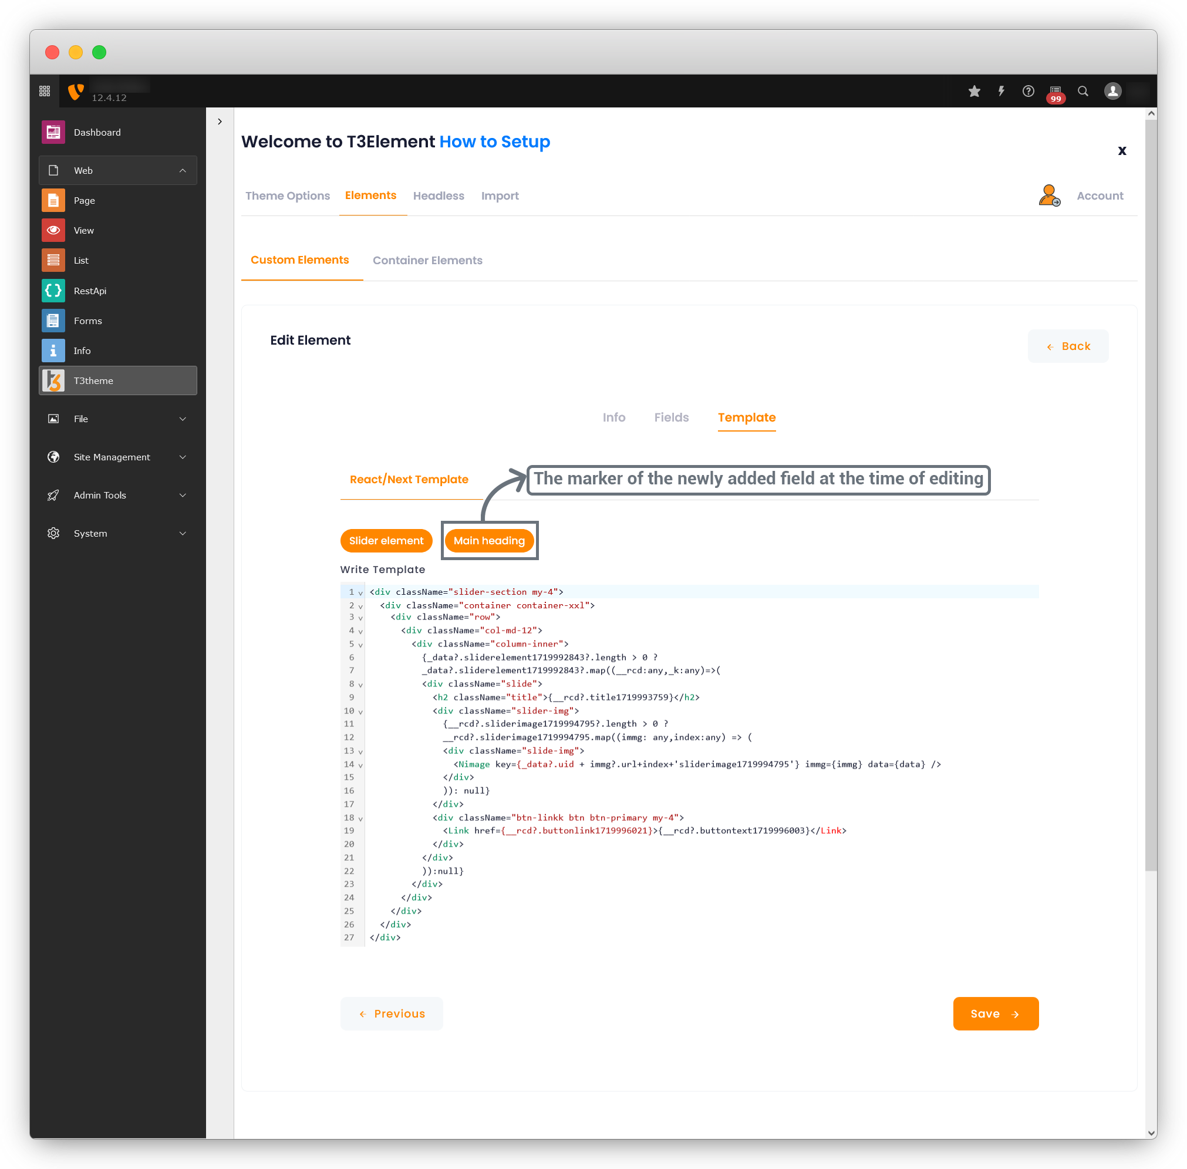The image size is (1187, 1169).
Task: Click the vertical scrollbar thumb
Action: click(1151, 495)
